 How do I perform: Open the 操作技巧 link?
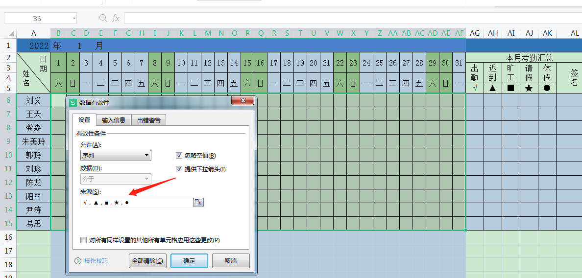coord(96,260)
